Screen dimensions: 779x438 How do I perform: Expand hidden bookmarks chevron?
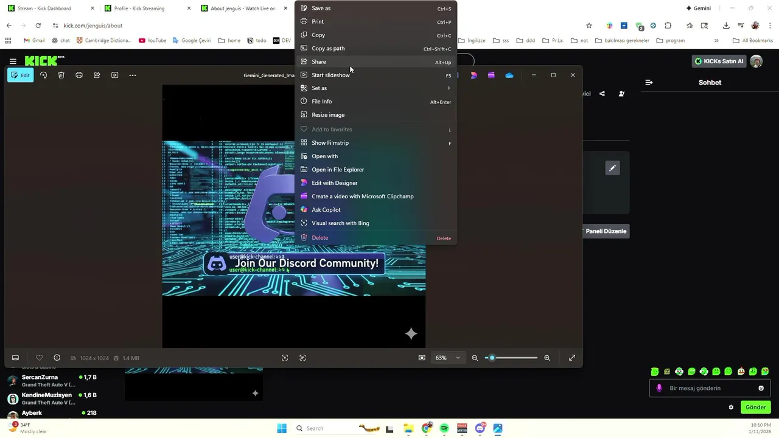click(x=716, y=41)
